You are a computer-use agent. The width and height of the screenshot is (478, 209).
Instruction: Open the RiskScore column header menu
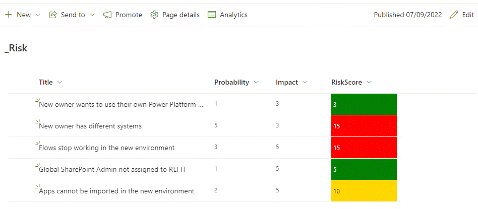click(369, 82)
